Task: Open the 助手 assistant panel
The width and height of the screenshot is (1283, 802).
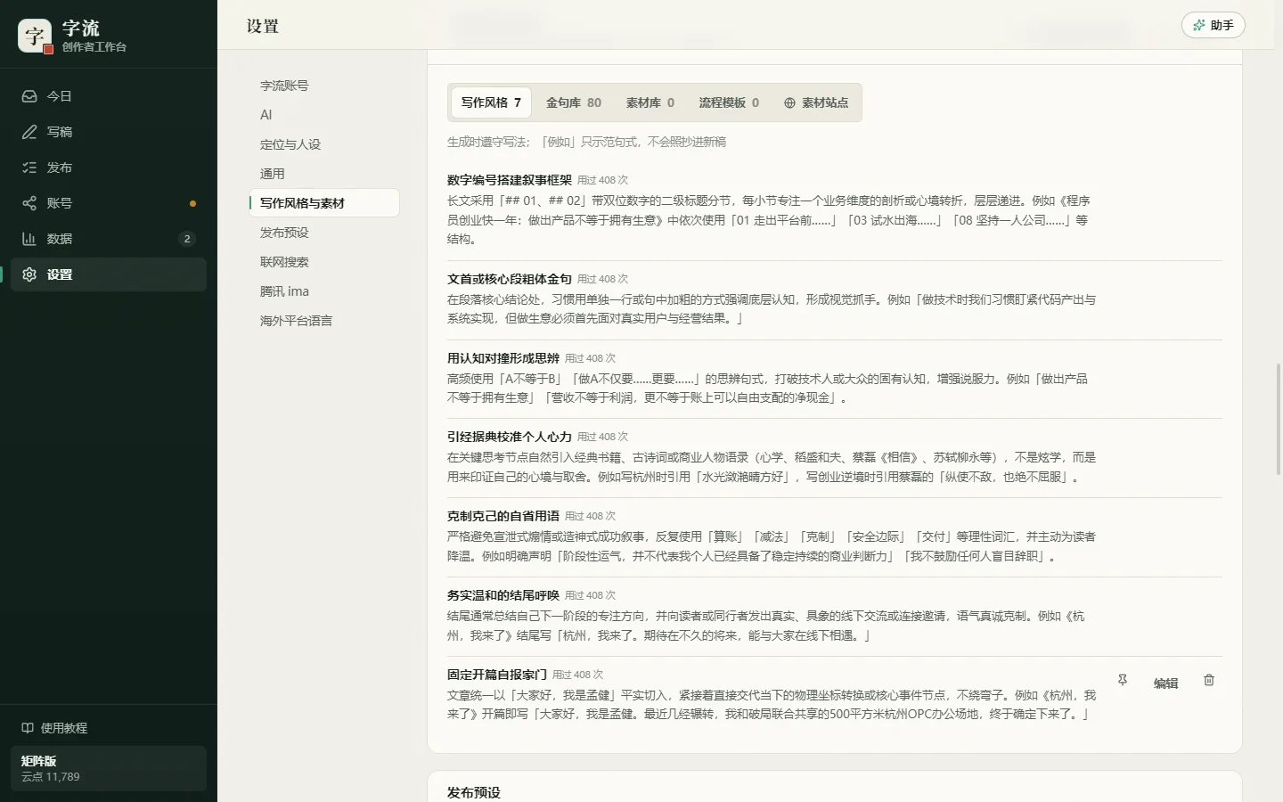Action: pyautogui.click(x=1214, y=25)
